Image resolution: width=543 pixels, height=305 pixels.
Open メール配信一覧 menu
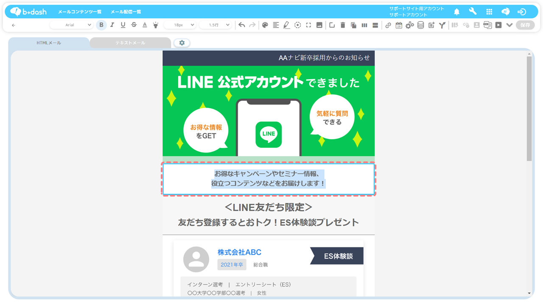pyautogui.click(x=126, y=12)
